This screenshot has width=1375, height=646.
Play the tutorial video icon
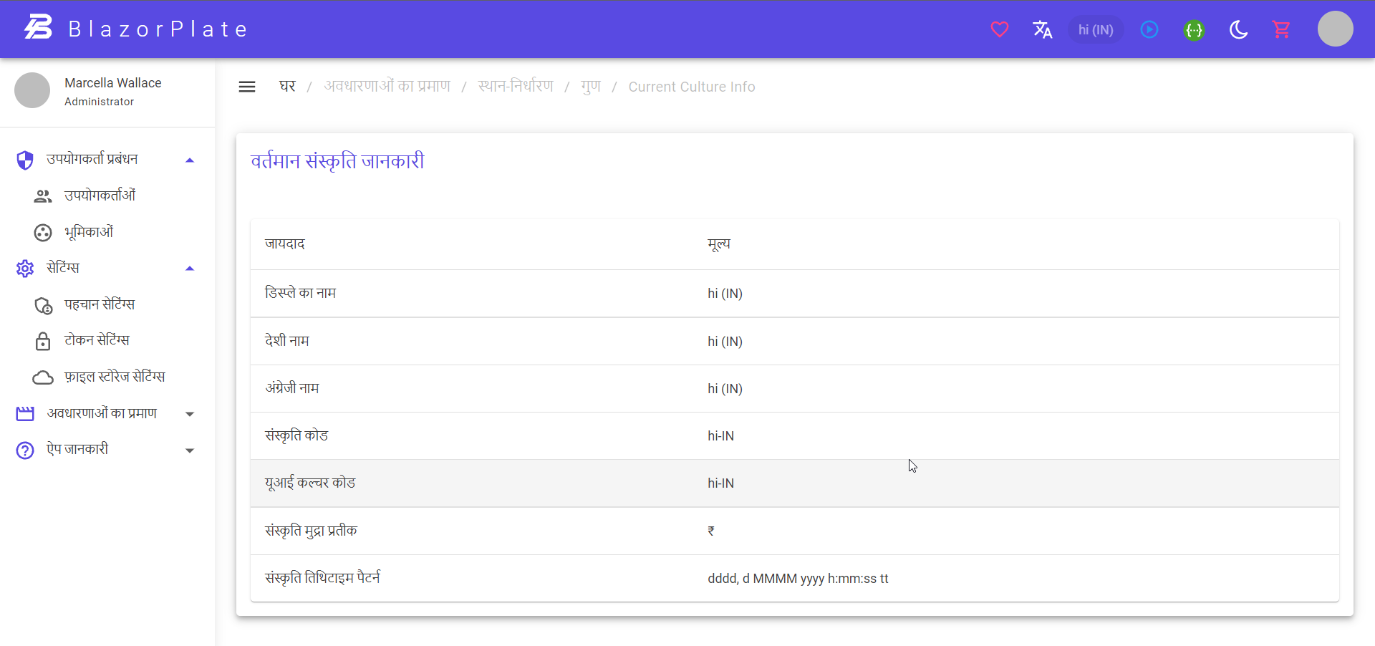(1149, 29)
